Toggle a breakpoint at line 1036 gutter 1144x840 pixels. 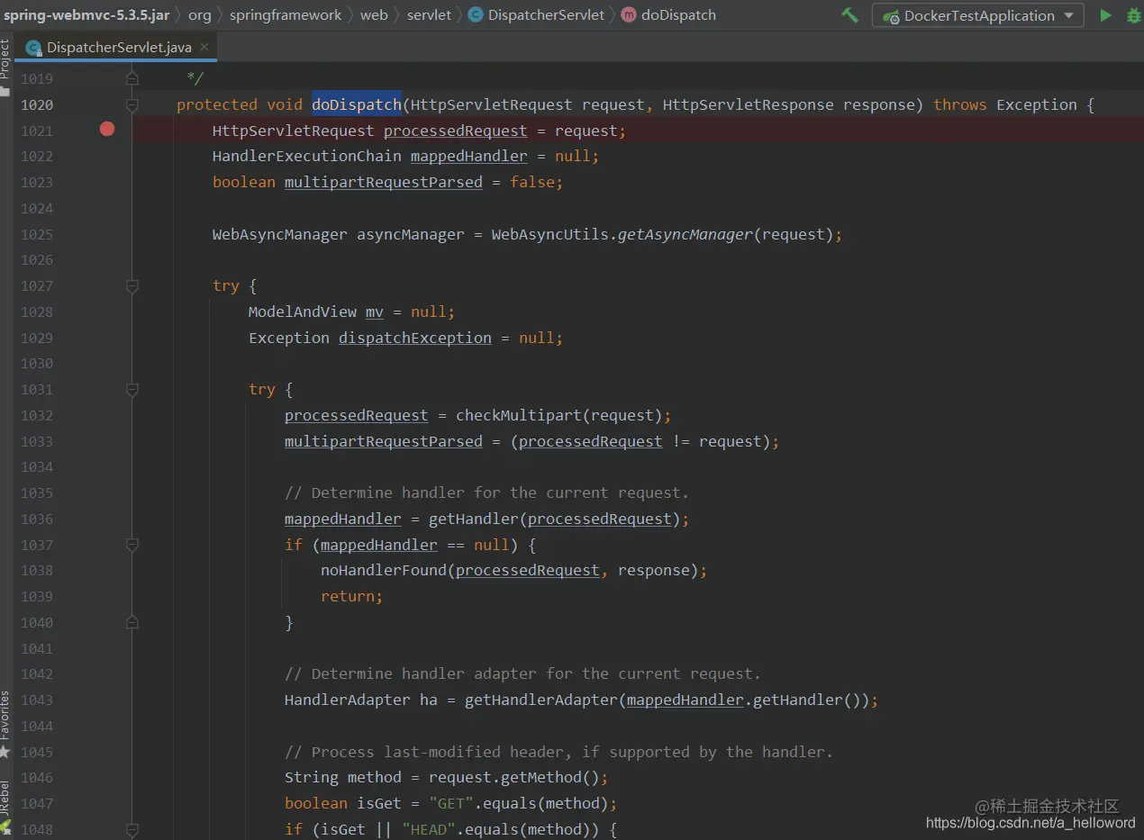[x=107, y=519]
